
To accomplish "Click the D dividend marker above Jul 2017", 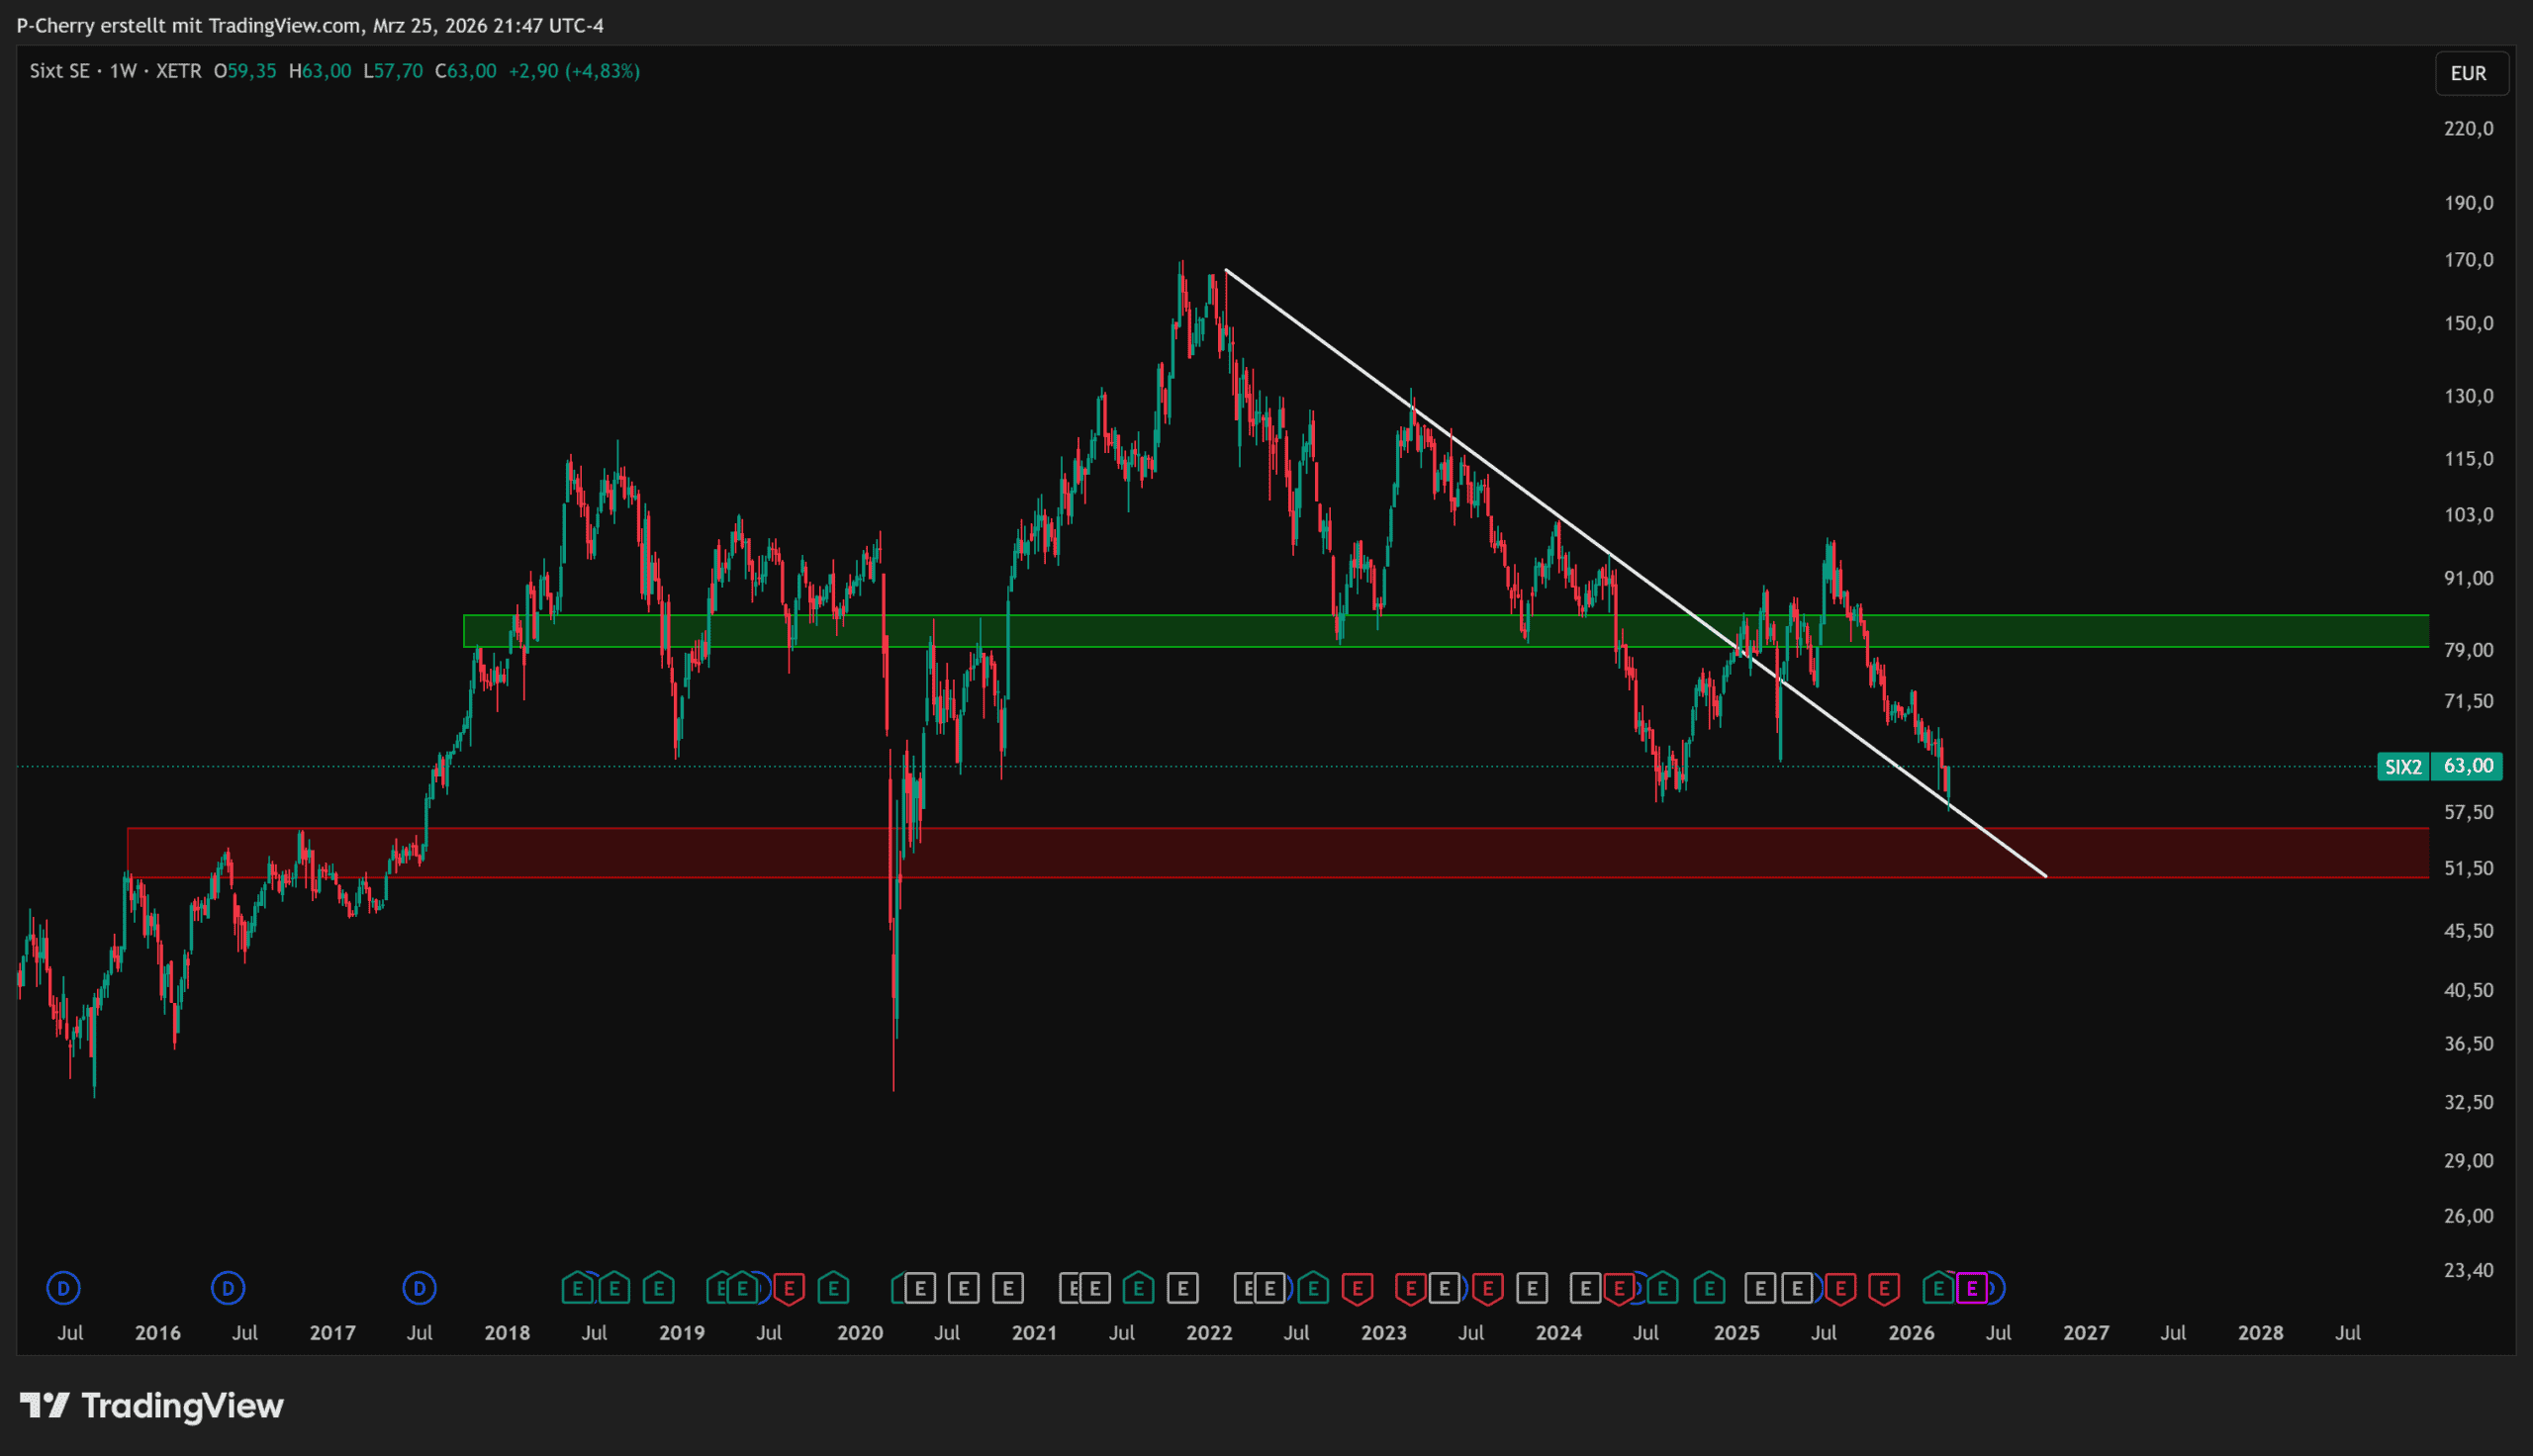I will [419, 1288].
